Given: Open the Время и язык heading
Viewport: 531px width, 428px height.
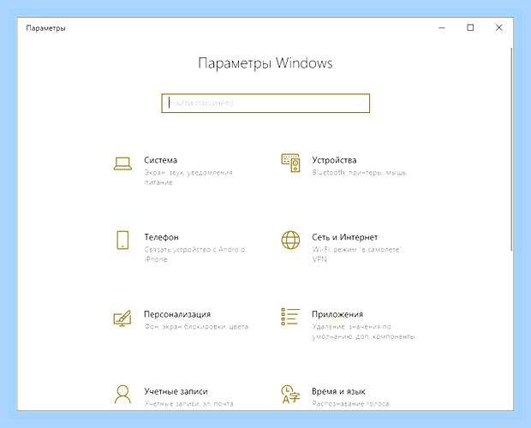Looking at the screenshot, I should click(x=338, y=391).
